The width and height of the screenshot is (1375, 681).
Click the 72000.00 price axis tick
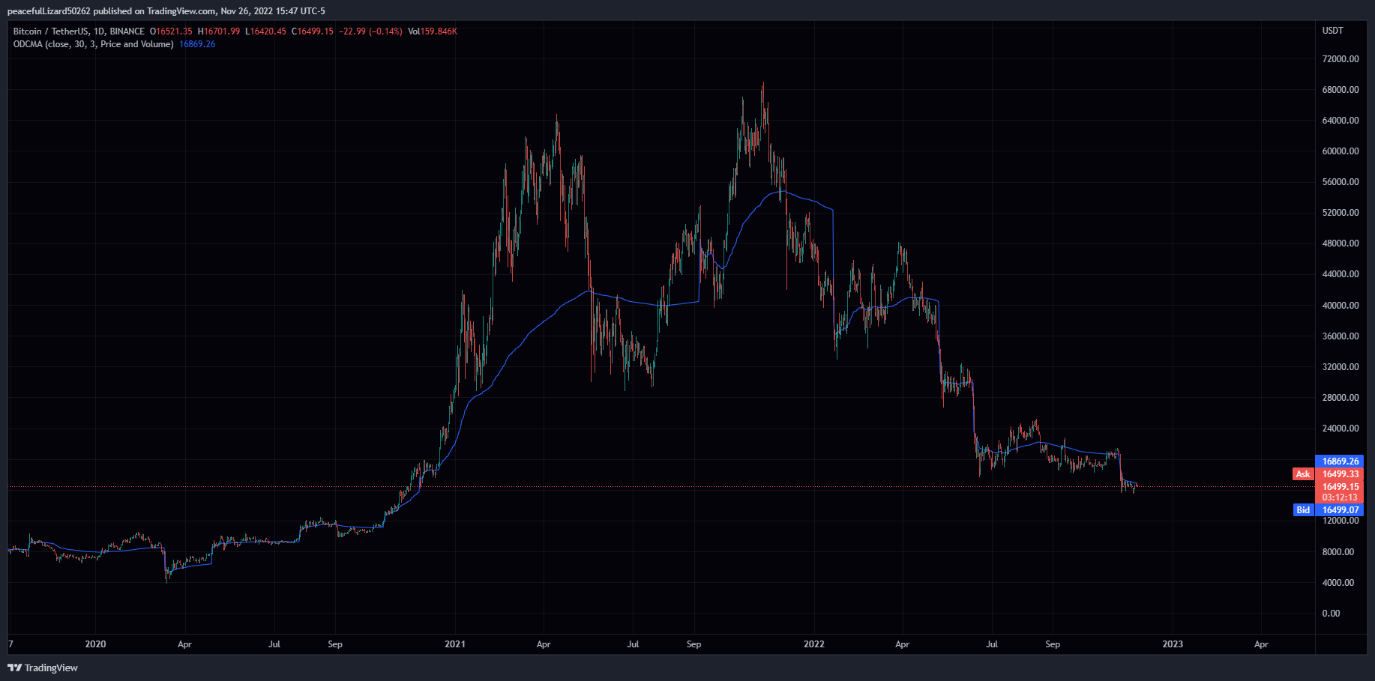click(1341, 59)
